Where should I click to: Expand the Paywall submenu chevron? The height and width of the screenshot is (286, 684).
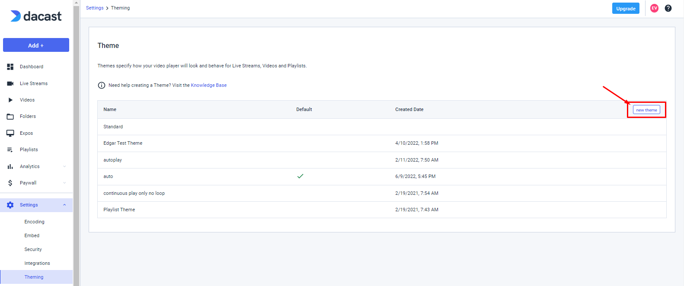(x=64, y=183)
